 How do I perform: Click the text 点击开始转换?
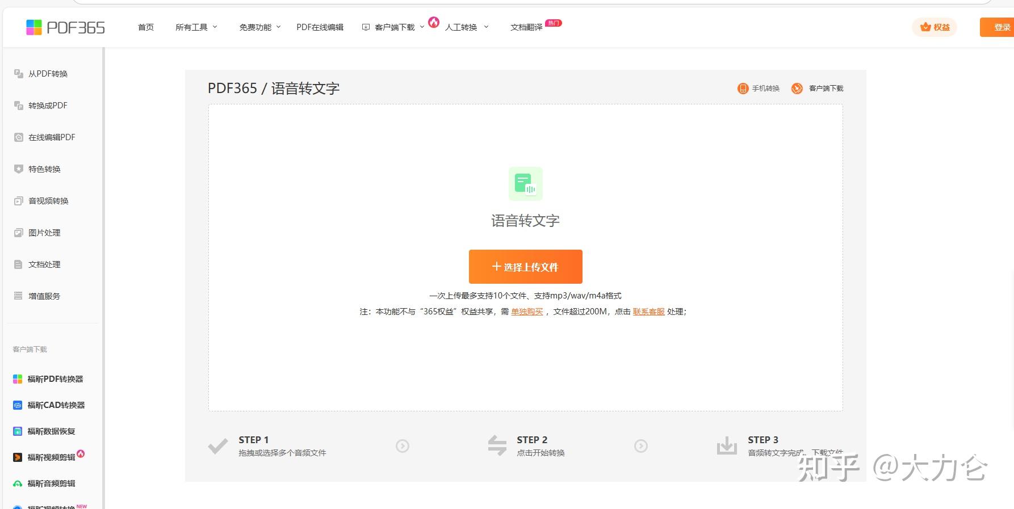pos(540,453)
